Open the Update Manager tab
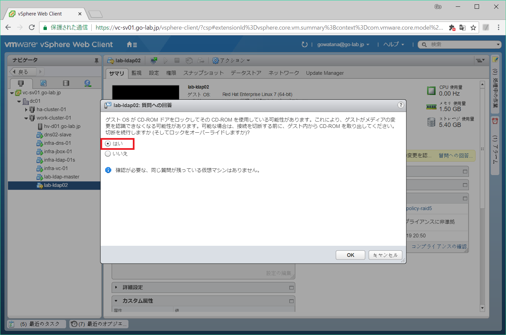The width and height of the screenshot is (506, 335). click(x=325, y=73)
